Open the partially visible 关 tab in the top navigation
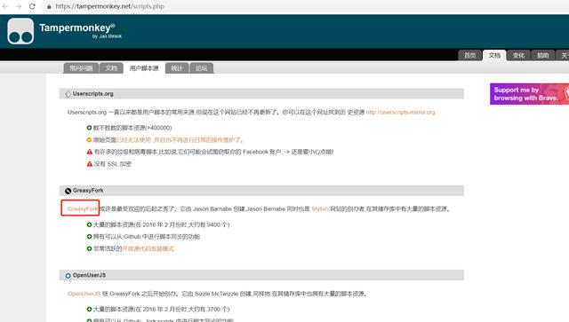The height and width of the screenshot is (322, 569). [563, 55]
